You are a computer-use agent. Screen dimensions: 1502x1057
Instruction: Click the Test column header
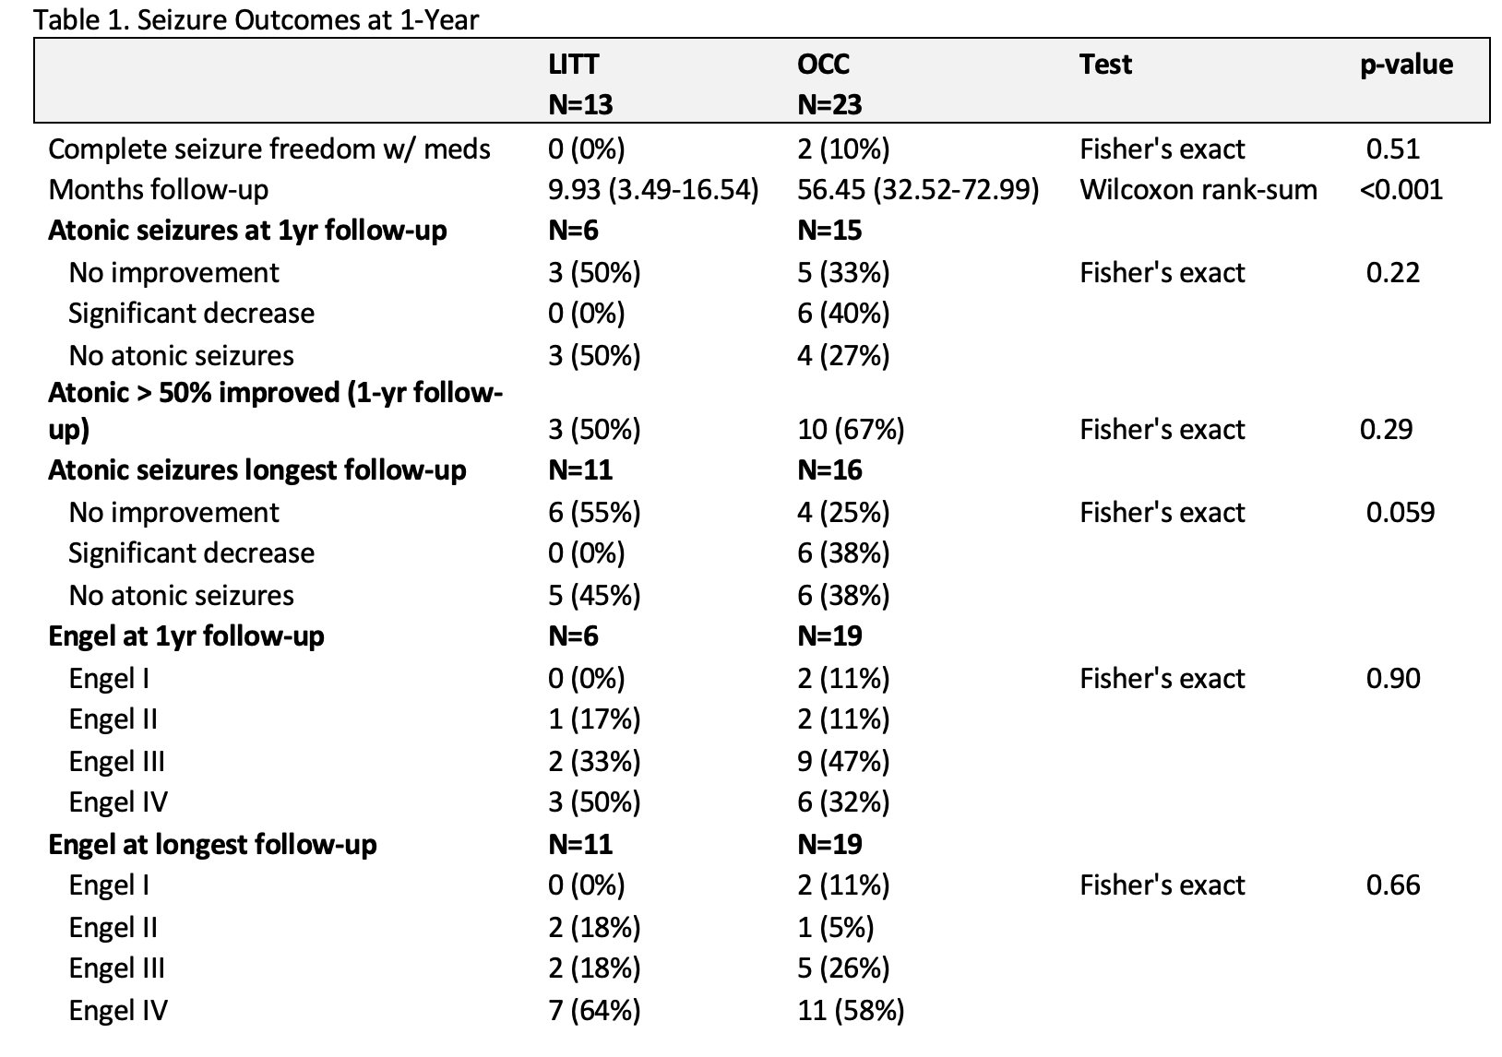pos(1105,64)
